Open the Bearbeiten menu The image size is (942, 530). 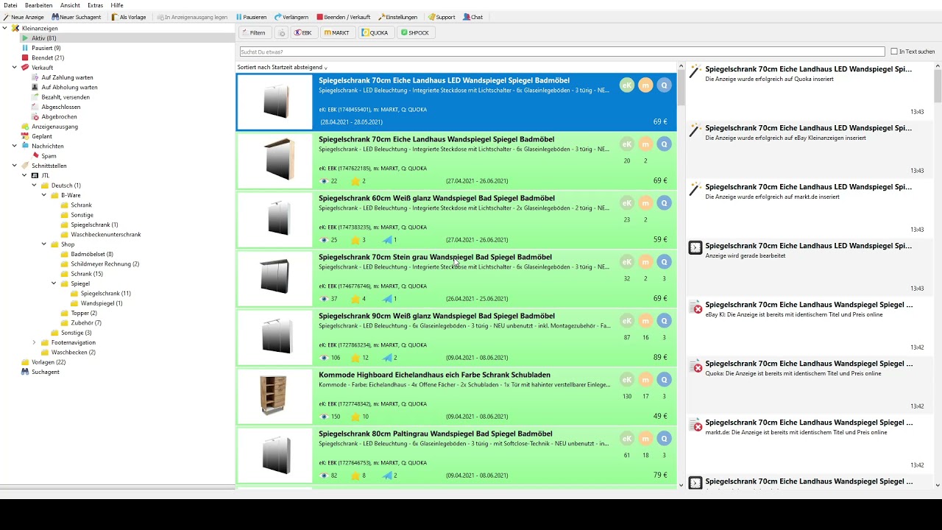coord(38,5)
